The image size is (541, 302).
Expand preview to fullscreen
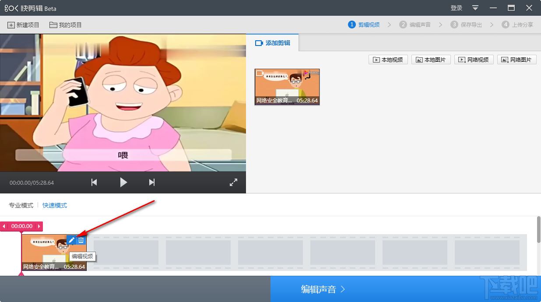[233, 183]
